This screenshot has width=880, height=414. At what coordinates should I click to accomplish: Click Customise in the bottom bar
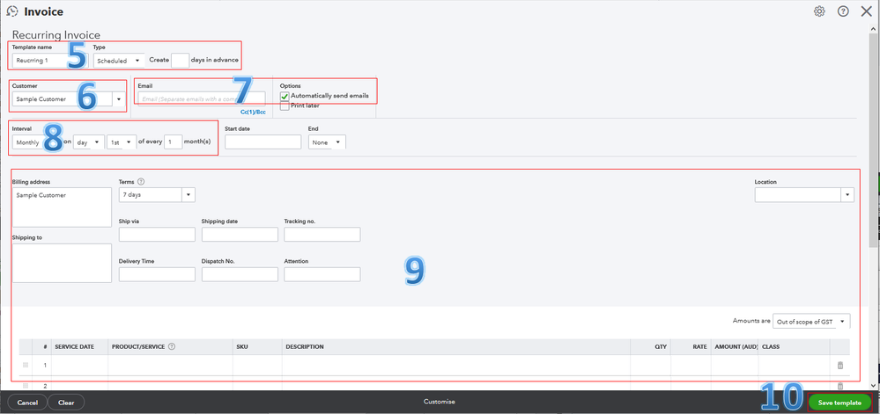coord(439,402)
